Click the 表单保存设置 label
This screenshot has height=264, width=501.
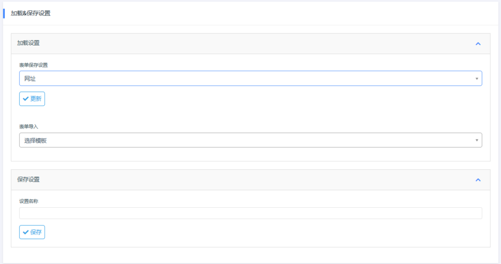(33, 65)
